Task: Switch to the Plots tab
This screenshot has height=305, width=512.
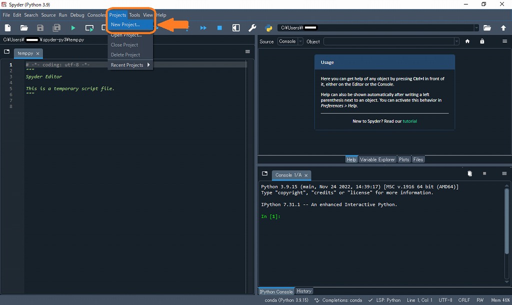Action: click(404, 159)
